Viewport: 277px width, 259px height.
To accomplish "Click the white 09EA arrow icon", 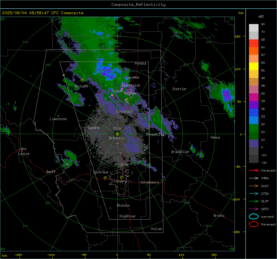I will coord(254,178).
